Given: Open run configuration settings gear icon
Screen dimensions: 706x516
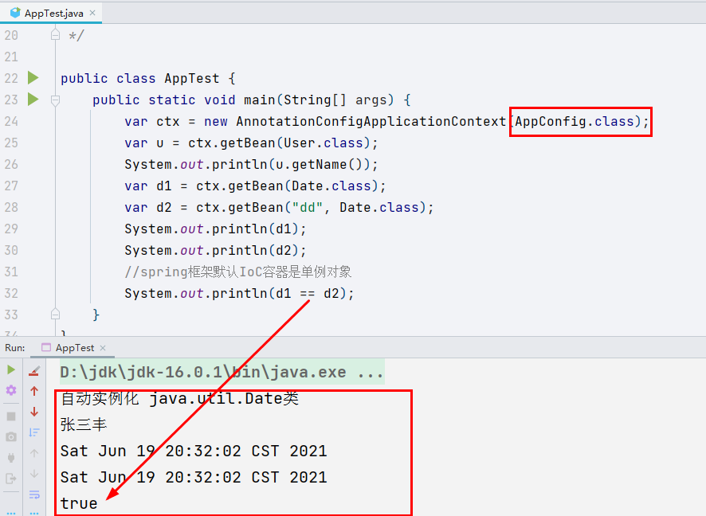Looking at the screenshot, I should pos(11,390).
